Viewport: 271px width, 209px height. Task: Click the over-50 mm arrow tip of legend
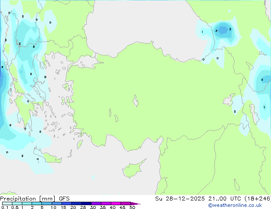[x=135, y=203]
